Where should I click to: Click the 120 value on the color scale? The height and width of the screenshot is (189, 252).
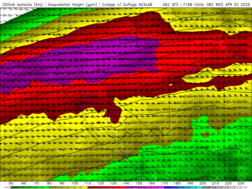tap(100, 183)
